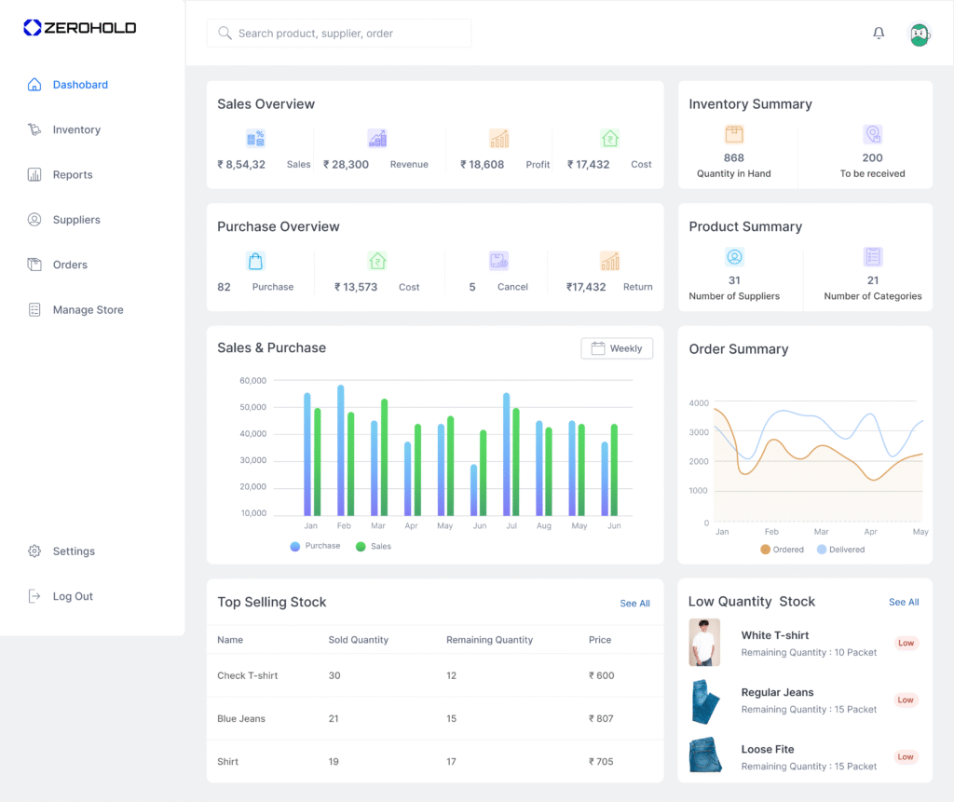The height and width of the screenshot is (802, 954).
Task: Click See All for Low Quantity Stock
Action: pyautogui.click(x=904, y=603)
